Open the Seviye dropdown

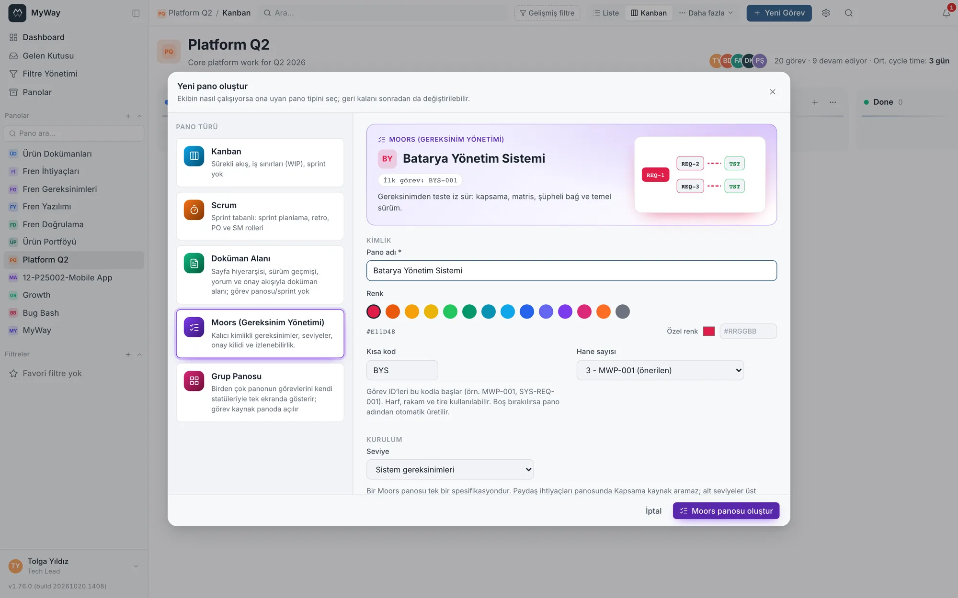(450, 470)
